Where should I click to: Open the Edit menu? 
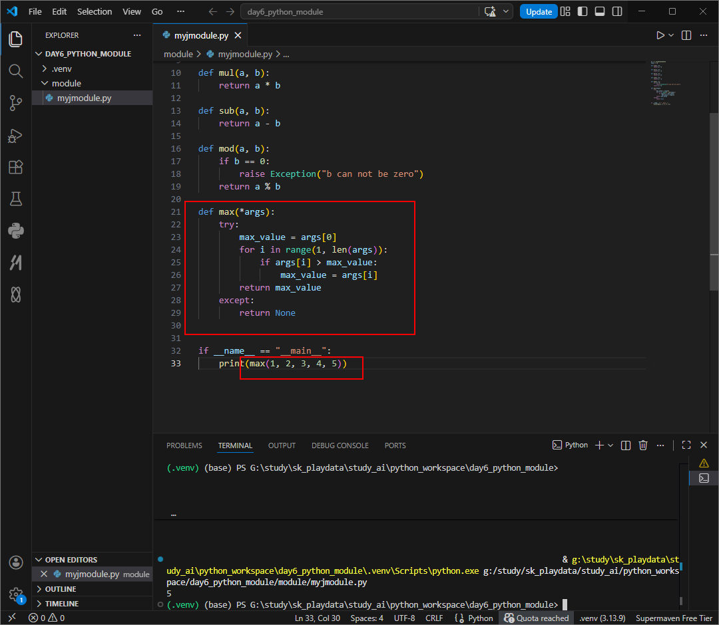(x=59, y=11)
